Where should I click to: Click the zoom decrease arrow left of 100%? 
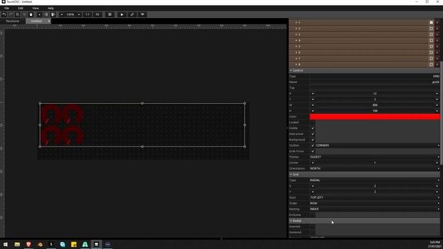tap(62, 15)
